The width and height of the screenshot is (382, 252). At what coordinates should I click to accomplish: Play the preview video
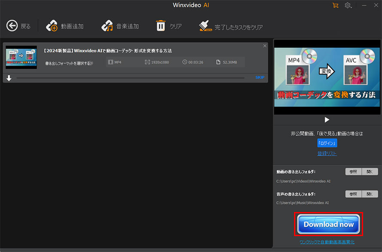click(327, 120)
